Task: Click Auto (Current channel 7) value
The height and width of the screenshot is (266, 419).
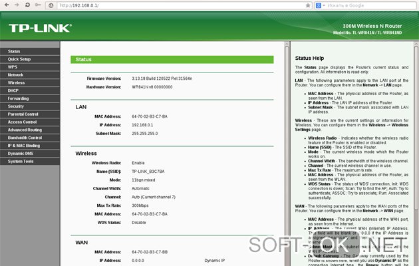Action: click(x=154, y=197)
